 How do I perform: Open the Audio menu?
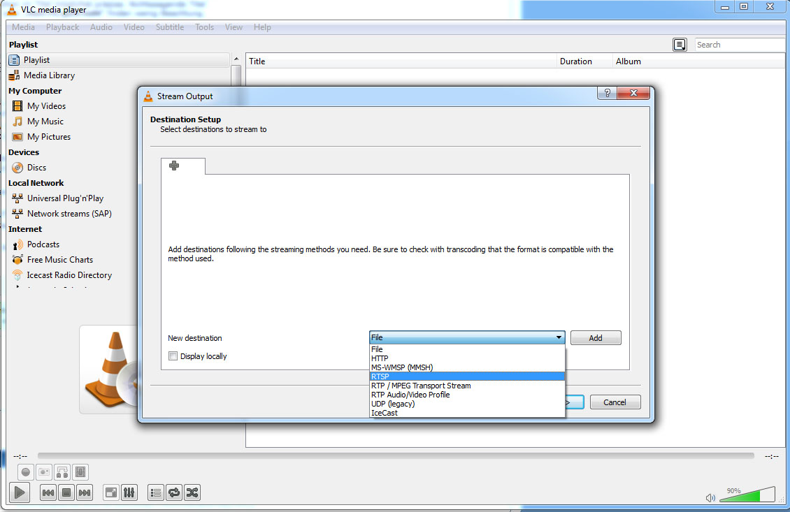(x=101, y=27)
